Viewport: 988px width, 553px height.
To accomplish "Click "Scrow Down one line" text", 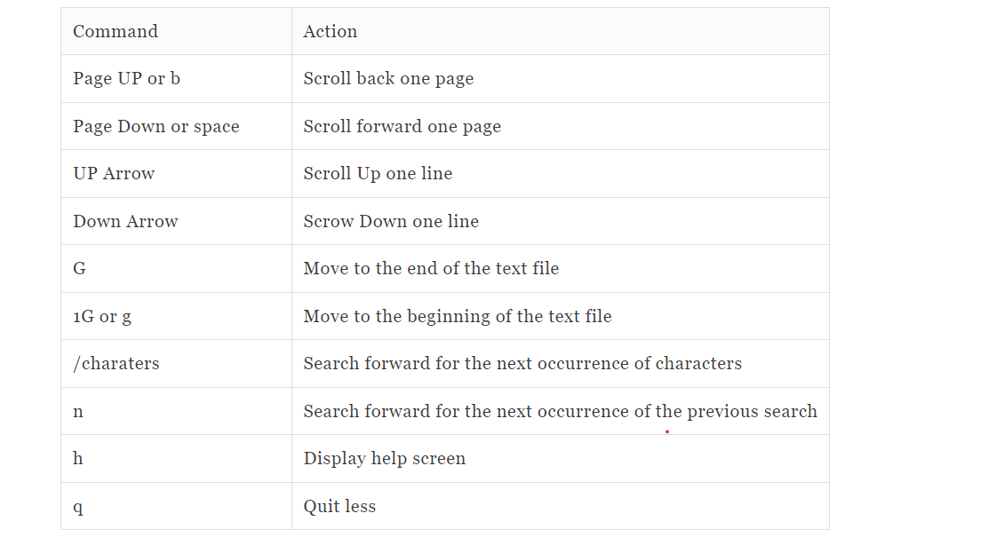I will (391, 222).
